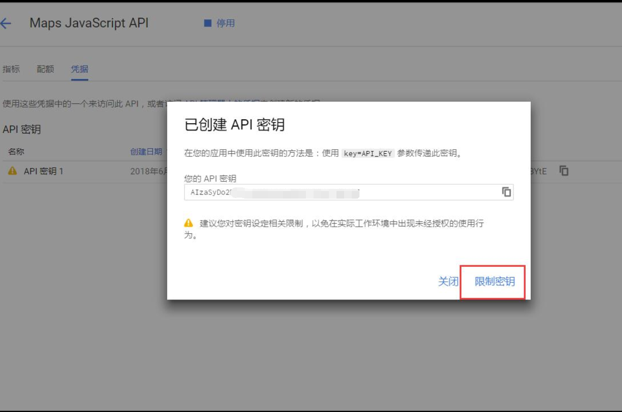Open the 配额 tab

pos(45,69)
